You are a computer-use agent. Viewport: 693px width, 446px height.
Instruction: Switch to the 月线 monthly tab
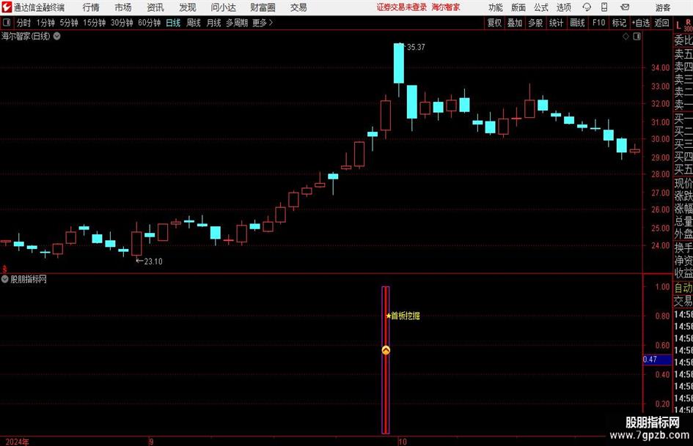(x=213, y=23)
